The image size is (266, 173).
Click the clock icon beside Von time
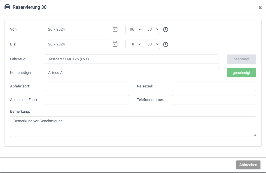point(166,29)
